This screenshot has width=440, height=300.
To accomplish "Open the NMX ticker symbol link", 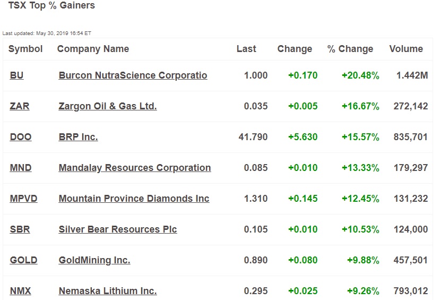I will (20, 291).
